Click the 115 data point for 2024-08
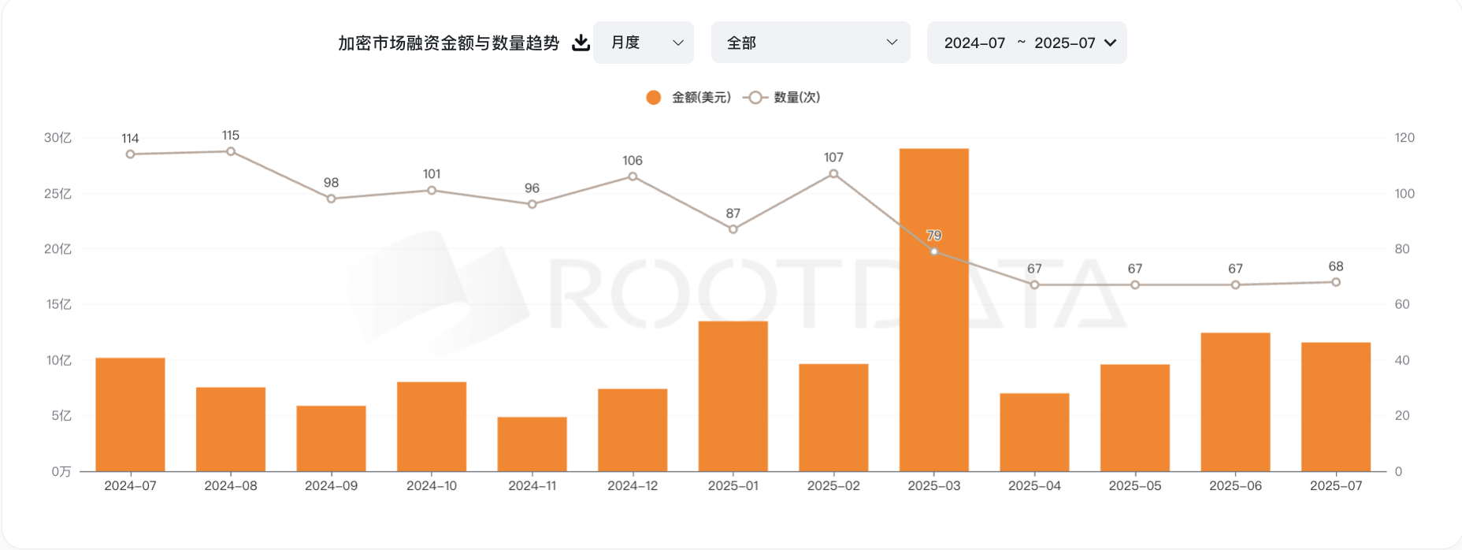Viewport: 1462px width, 550px height. (231, 151)
